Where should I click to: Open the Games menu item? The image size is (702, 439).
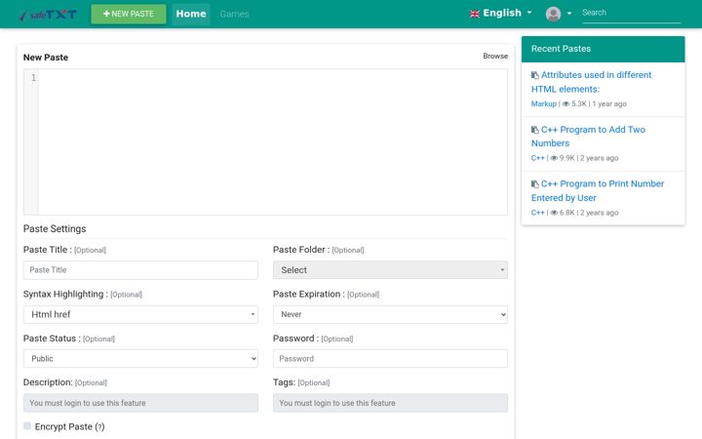pyautogui.click(x=234, y=15)
